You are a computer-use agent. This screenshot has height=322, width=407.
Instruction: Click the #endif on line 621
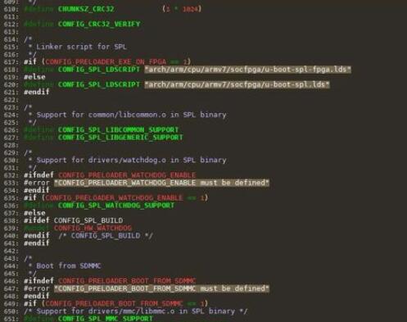37,92
